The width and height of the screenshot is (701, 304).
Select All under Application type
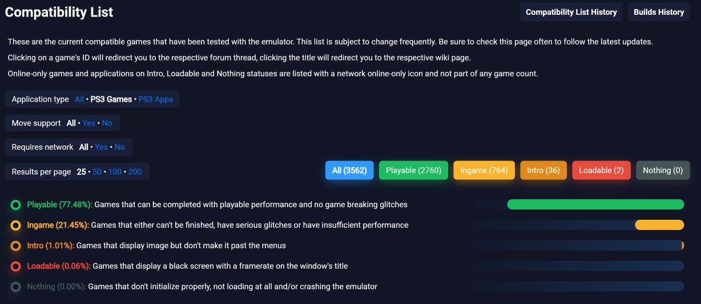click(79, 99)
